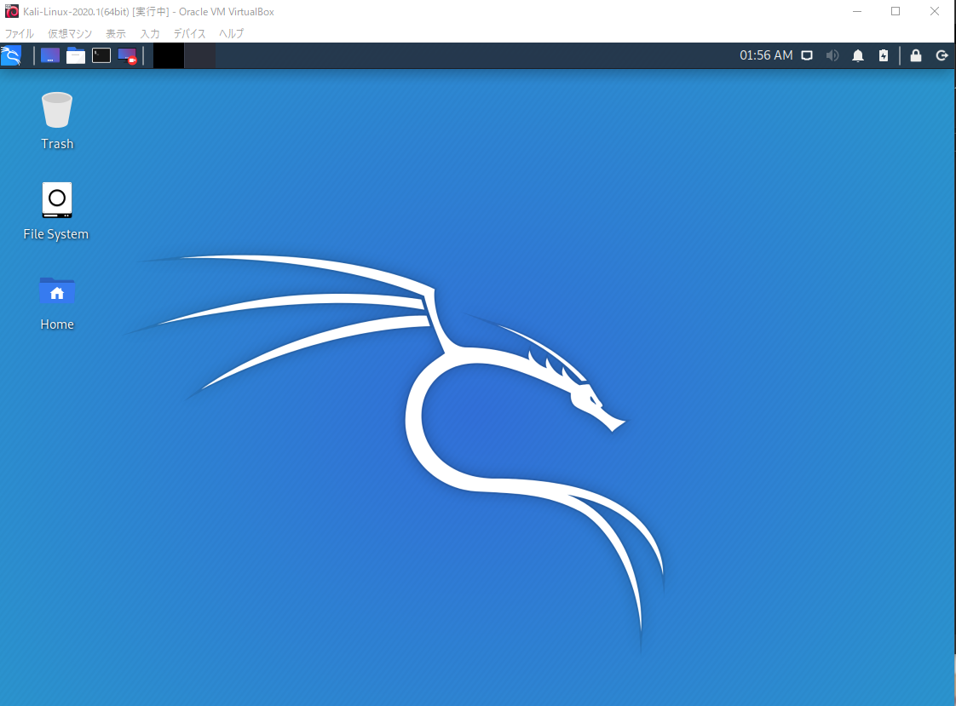Open the 表示 menu
This screenshot has height=706, width=956.
click(116, 33)
